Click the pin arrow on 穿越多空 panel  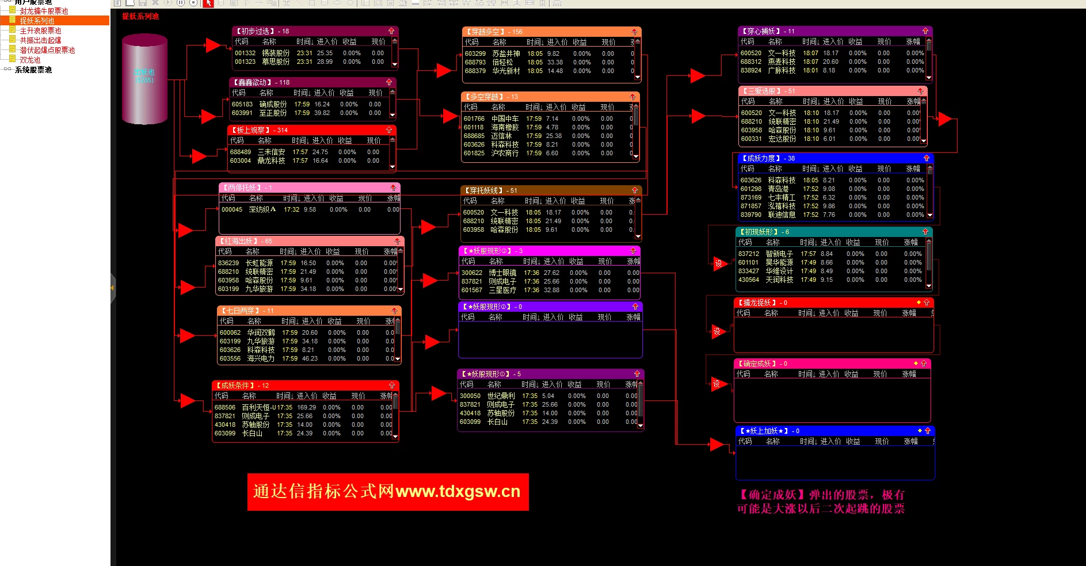[x=634, y=32]
